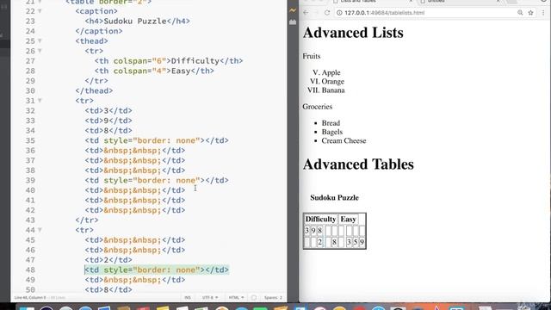Click the table cell containing 2

click(319, 242)
